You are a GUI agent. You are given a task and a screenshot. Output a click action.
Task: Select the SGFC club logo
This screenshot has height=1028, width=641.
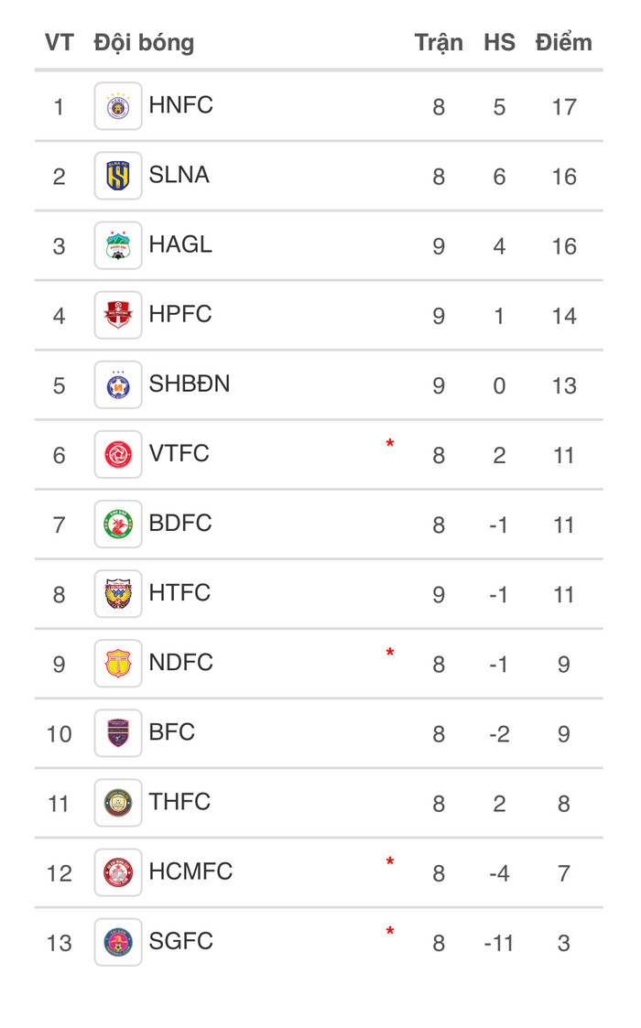118,942
